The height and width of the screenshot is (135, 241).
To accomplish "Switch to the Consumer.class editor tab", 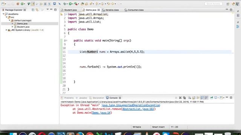I will tap(136, 10).
